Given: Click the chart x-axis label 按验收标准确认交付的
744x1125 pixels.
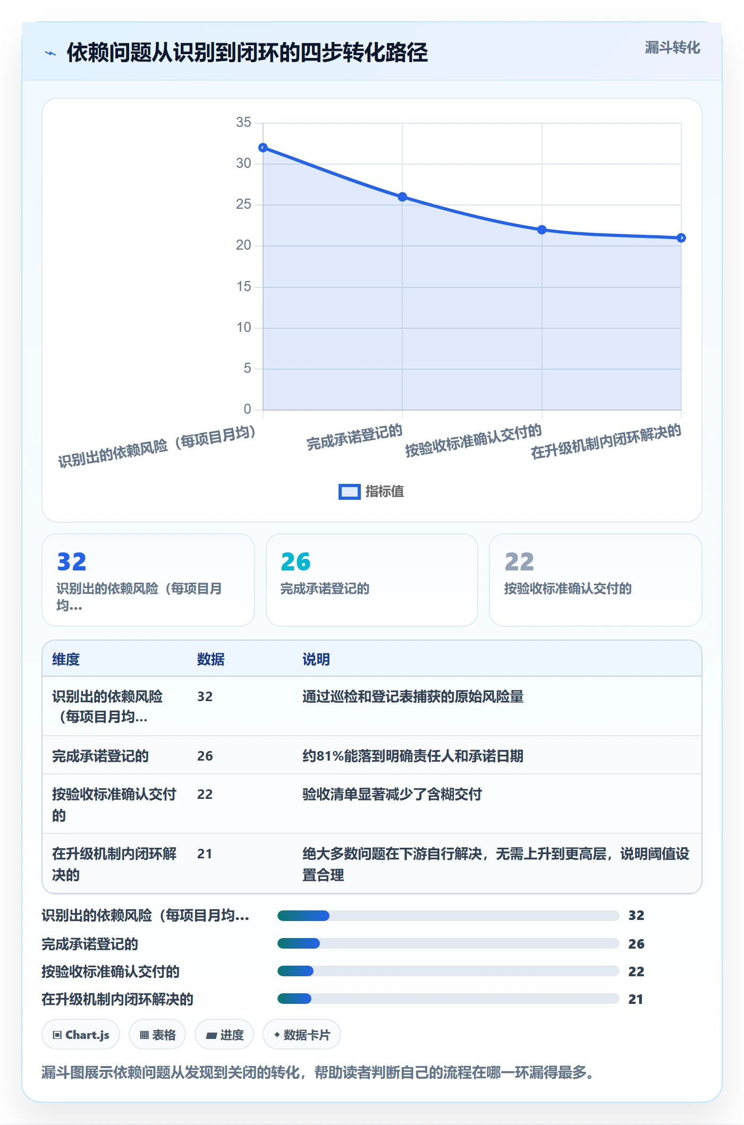Looking at the screenshot, I should (474, 440).
